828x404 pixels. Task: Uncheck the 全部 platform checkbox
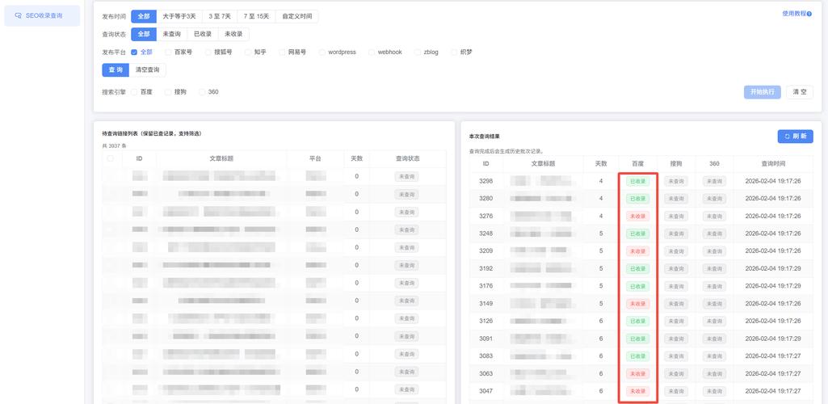134,52
